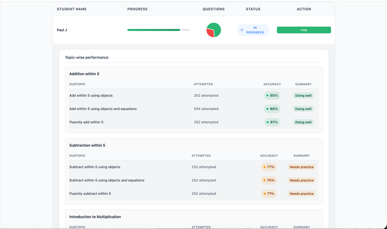Click the clock icon in status badge
This screenshot has width=387, height=229.
point(242,30)
